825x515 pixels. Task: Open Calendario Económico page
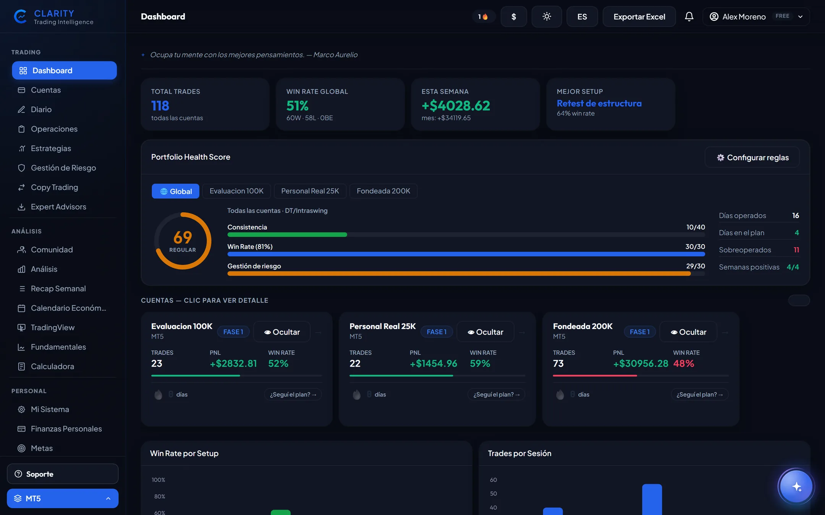[x=64, y=308]
